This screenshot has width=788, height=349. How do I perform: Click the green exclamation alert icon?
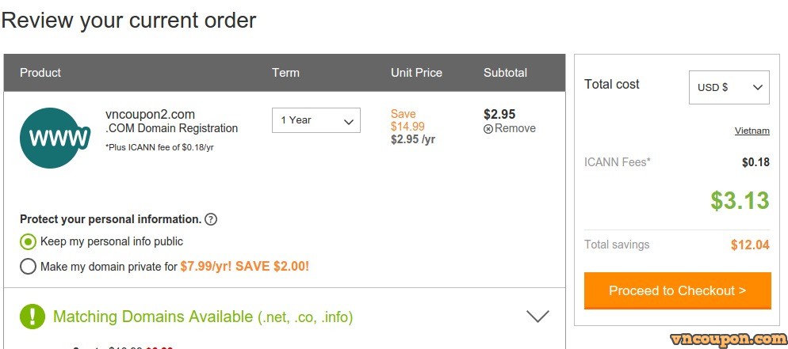click(33, 317)
